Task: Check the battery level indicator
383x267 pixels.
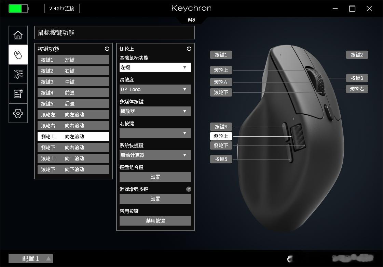Action: point(18,9)
